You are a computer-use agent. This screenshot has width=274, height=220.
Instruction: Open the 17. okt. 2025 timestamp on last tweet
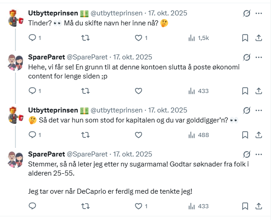click(132, 154)
